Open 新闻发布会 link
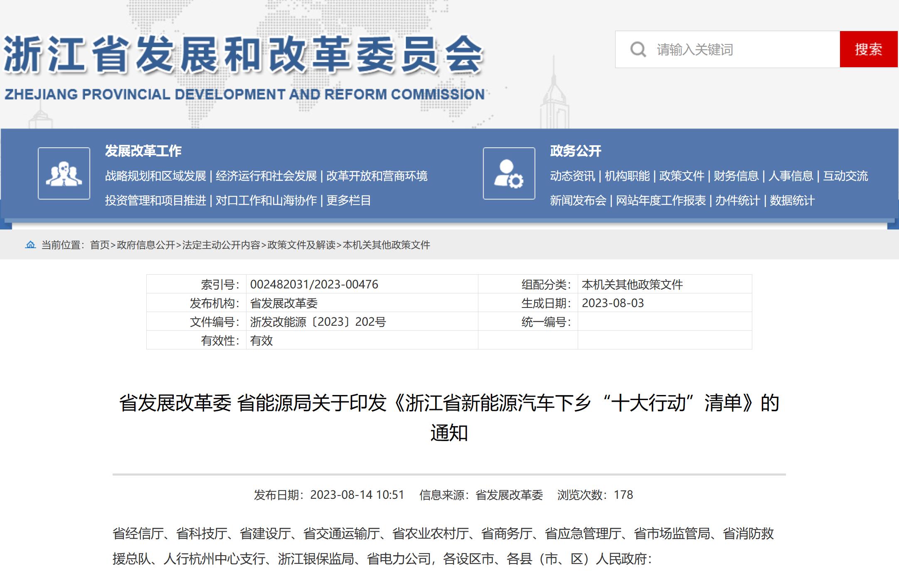This screenshot has height=571, width=899. [578, 200]
